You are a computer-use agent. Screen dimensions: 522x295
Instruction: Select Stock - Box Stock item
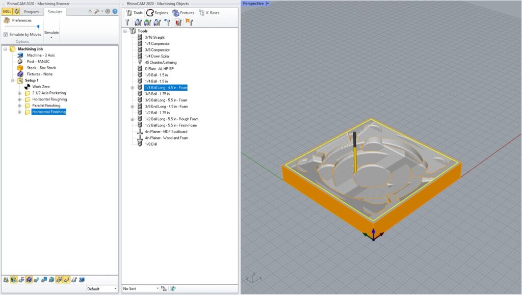pyautogui.click(x=41, y=68)
